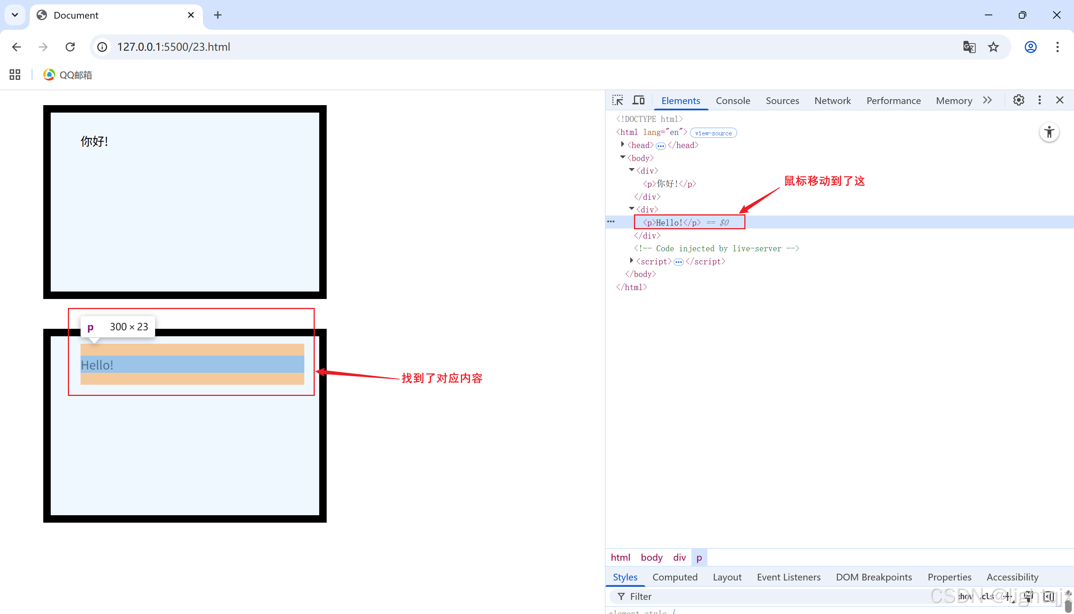Select body in the DOM breadcrumb
The width and height of the screenshot is (1074, 614).
[651, 557]
